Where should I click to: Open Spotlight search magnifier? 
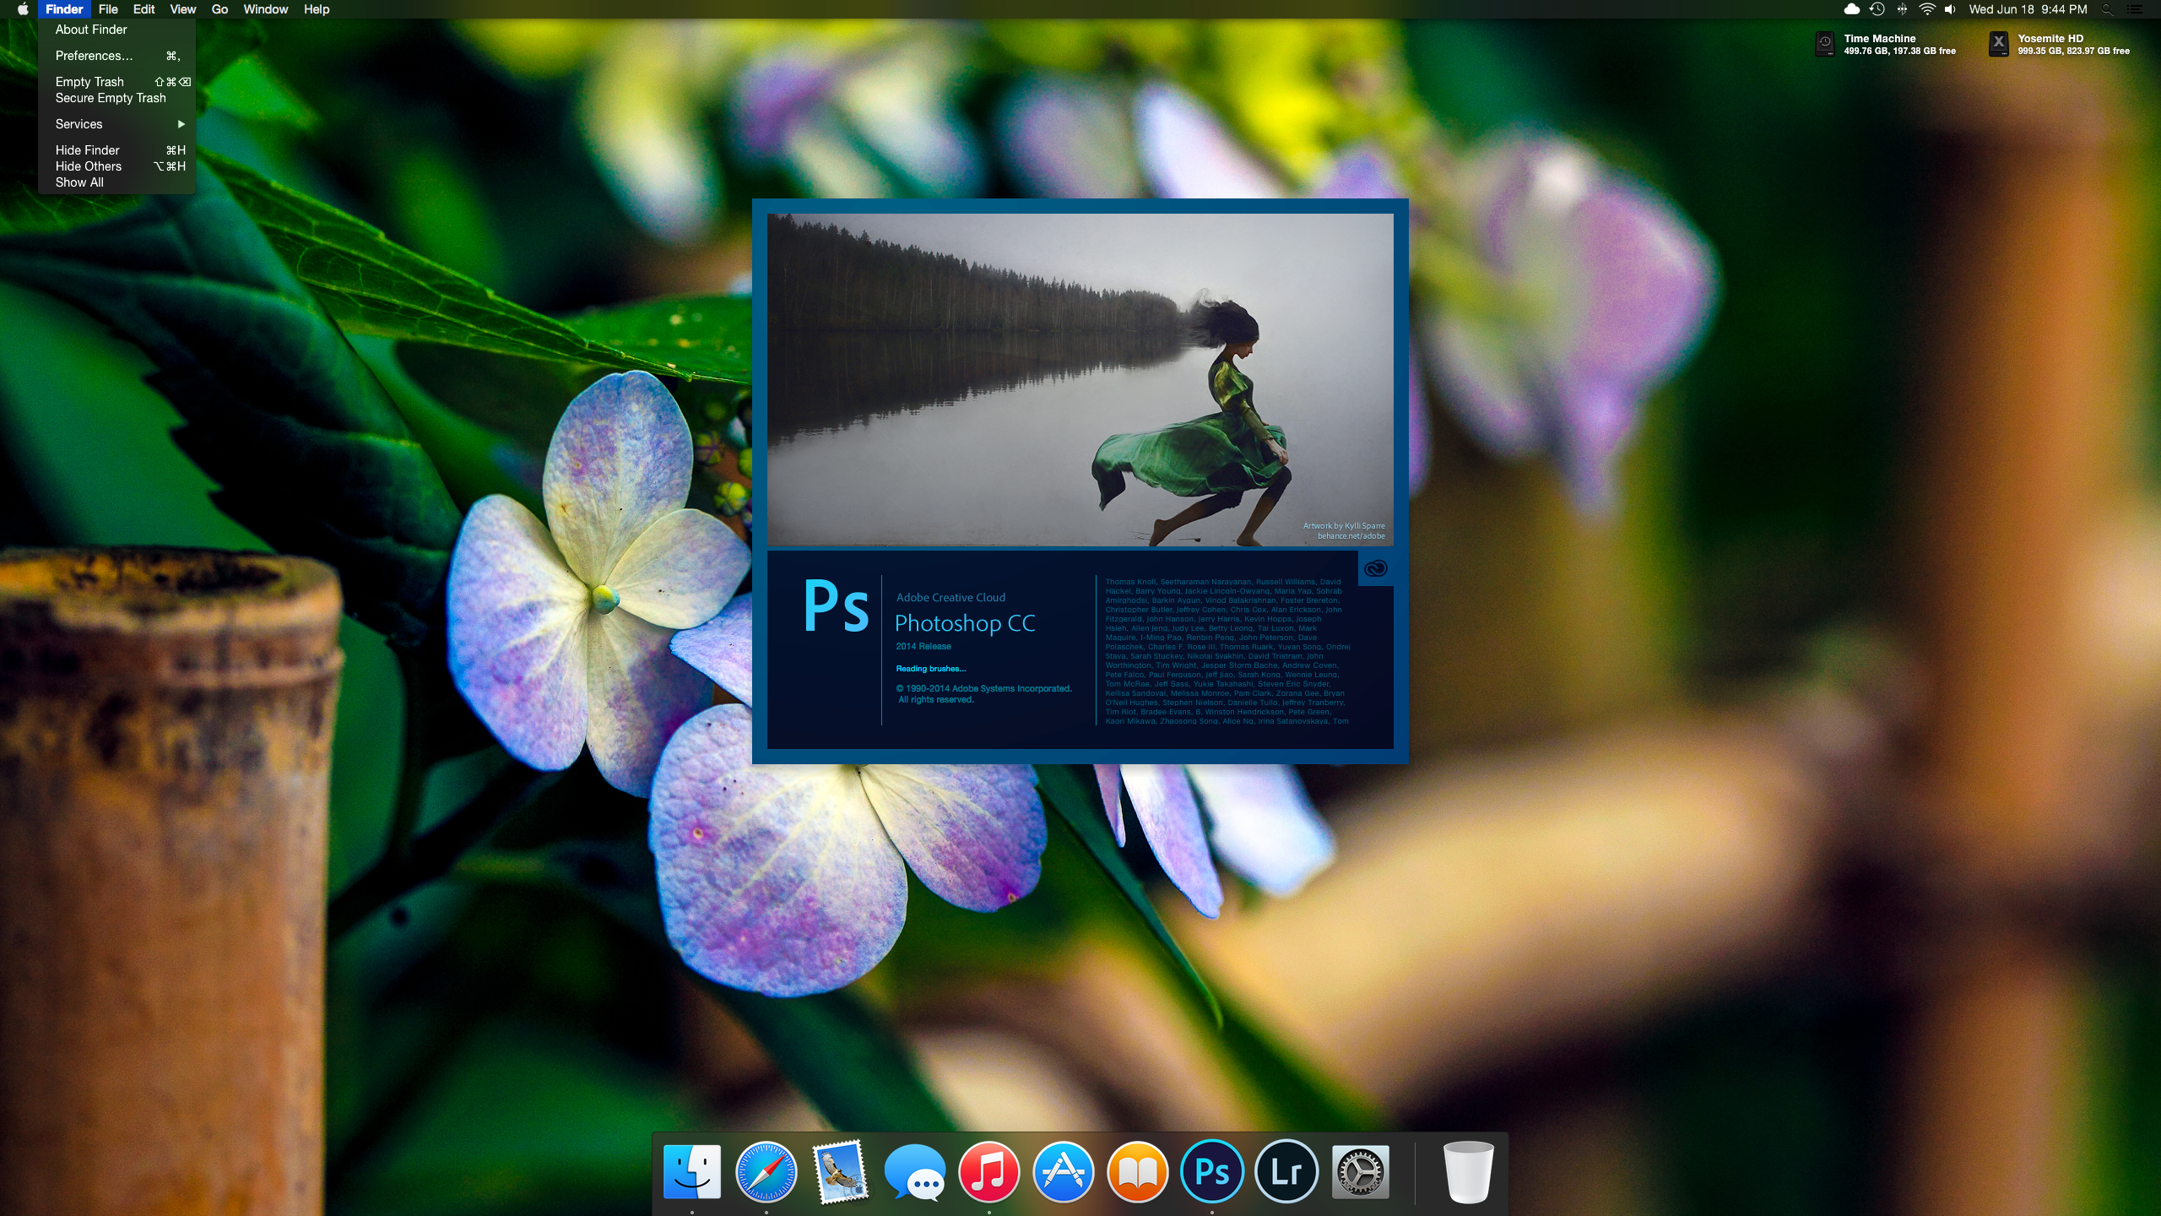[2108, 9]
